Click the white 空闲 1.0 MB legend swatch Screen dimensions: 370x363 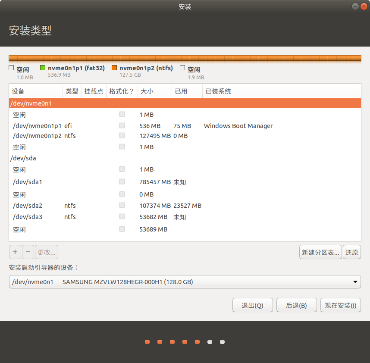pyautogui.click(x=11, y=68)
